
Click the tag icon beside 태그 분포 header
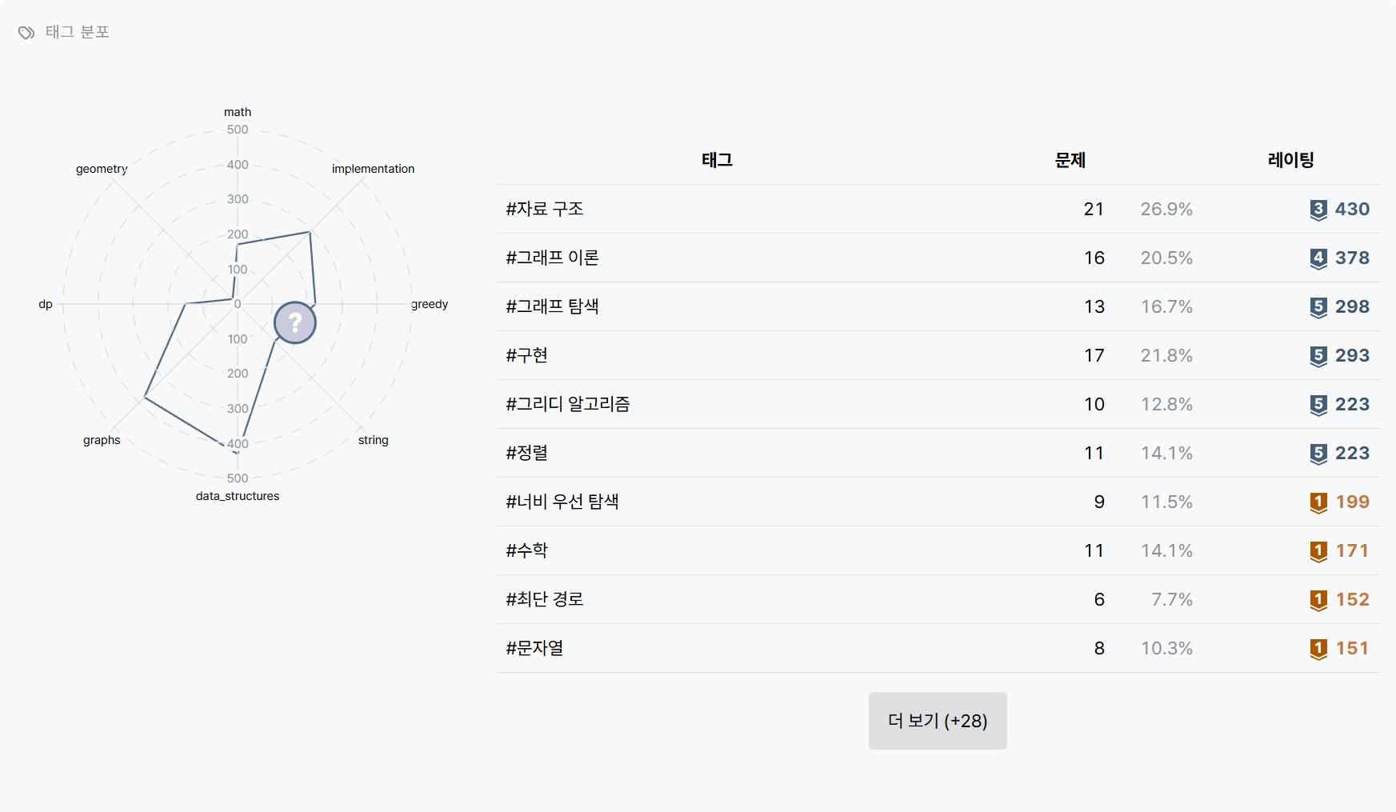tap(26, 33)
